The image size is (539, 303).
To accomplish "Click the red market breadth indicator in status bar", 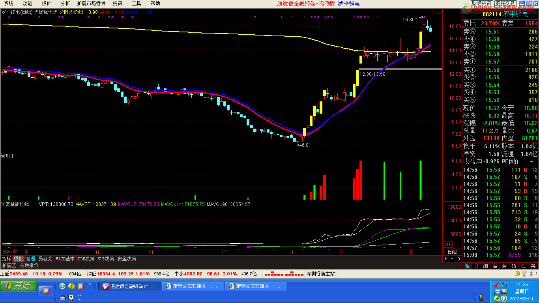I will click(x=283, y=273).
